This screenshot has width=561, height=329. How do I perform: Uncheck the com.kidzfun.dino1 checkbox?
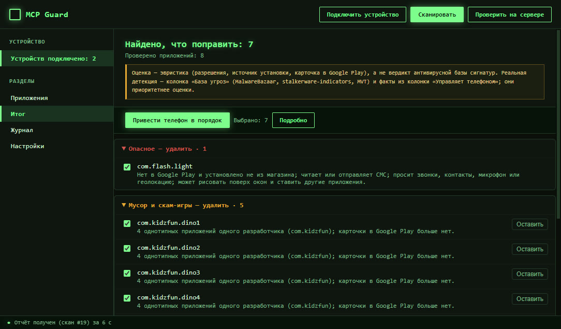[x=127, y=224]
